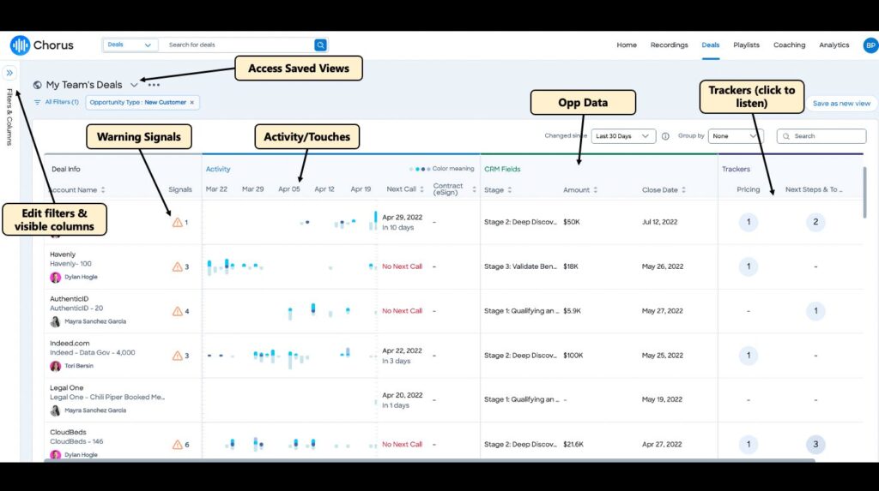This screenshot has height=491, width=879.
Task: Open the CloudBeds account name
Action: coord(68,432)
